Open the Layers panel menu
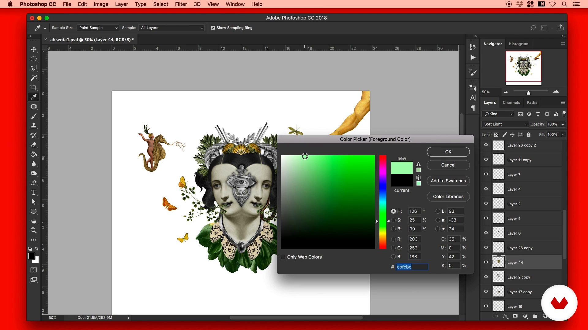Screen dimensions: 588x330 pyautogui.click(x=563, y=102)
